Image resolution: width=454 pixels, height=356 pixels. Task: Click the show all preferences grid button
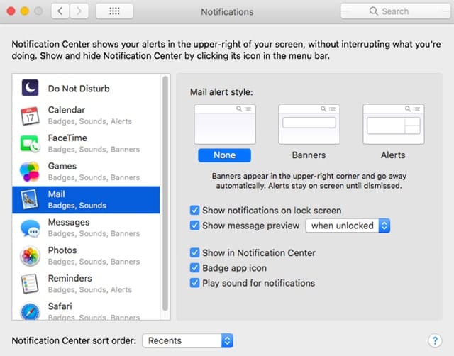point(113,11)
